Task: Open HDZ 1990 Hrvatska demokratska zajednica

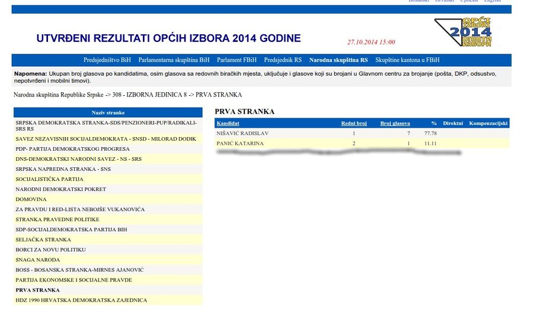Action: [81, 300]
